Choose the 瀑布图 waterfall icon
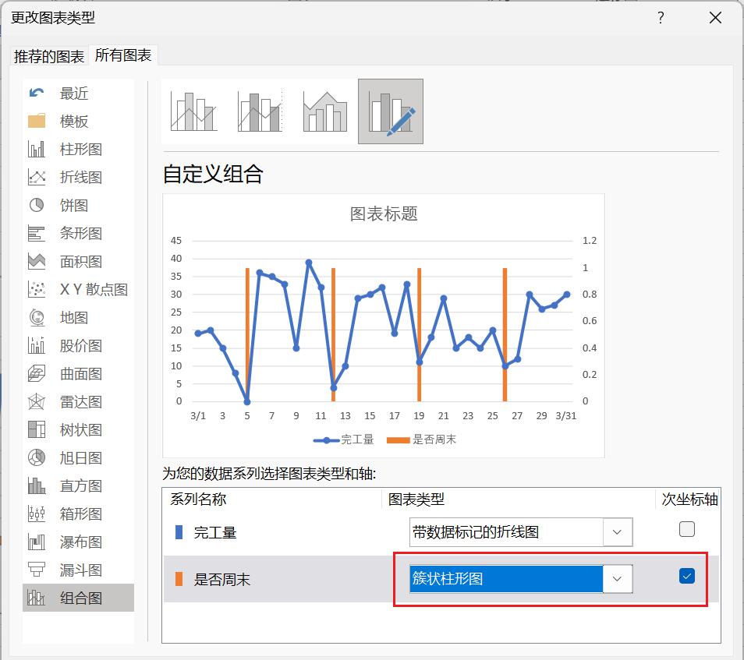Screen dimensions: 744x660 point(37,542)
